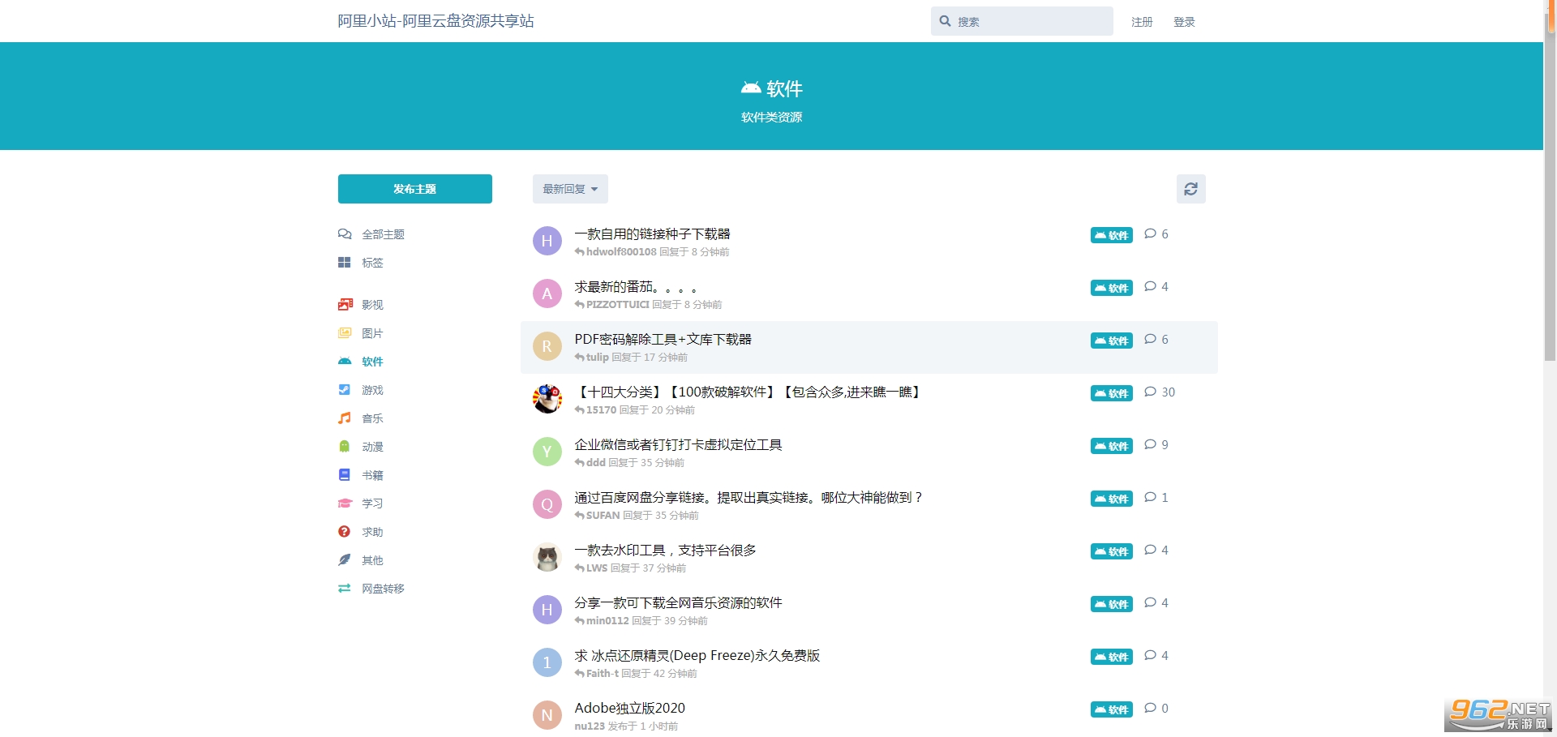
Task: Open thread PDF密码解除工具+文库下载器
Action: [663, 340]
